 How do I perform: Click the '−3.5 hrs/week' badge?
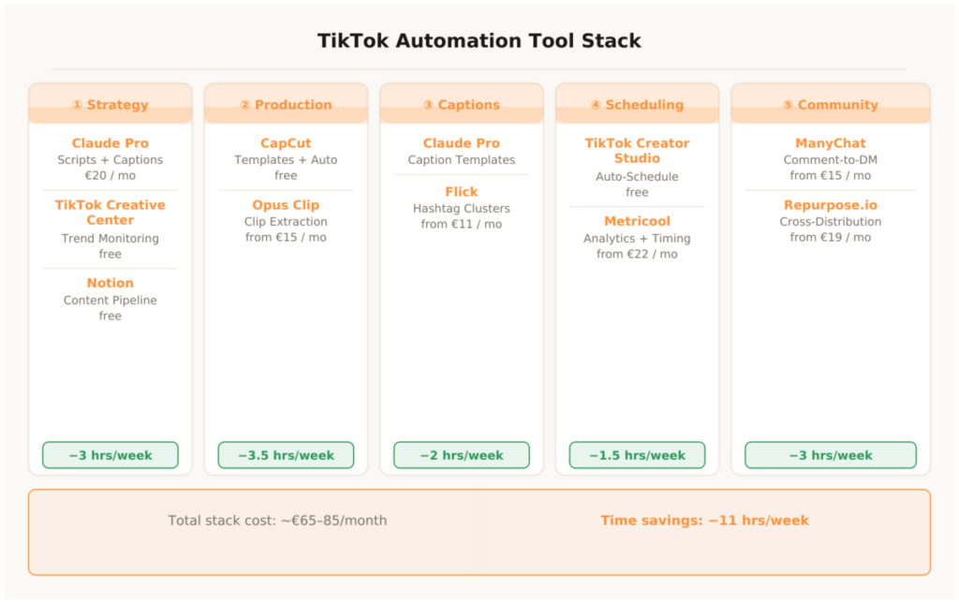point(286,455)
